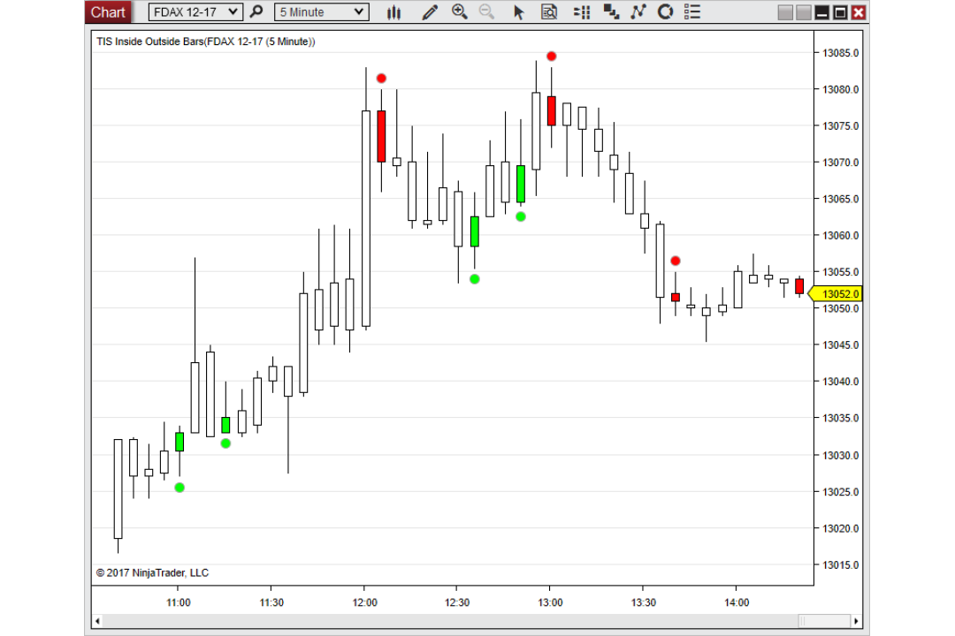This screenshot has width=955, height=636.
Task: Click the left arrow of horizontal scrollbar
Action: tap(97, 621)
